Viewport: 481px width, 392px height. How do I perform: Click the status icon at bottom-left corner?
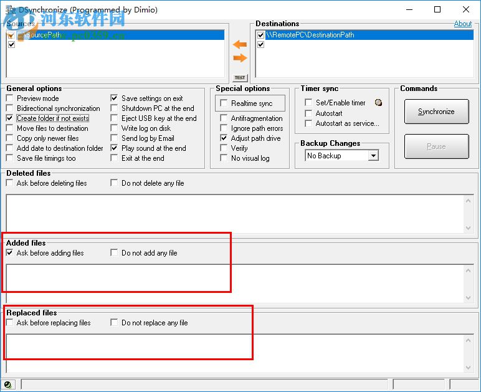point(7,385)
